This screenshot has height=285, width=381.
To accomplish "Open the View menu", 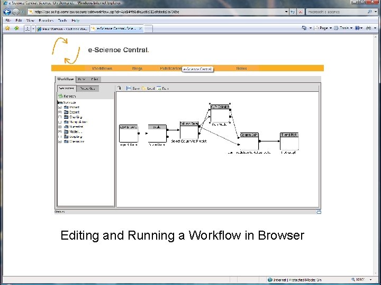I will [x=30, y=21].
